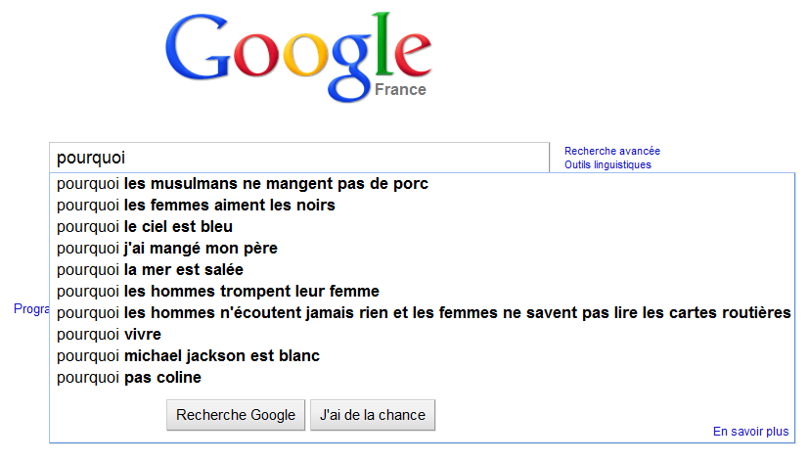Pick the 'le ciel est bleu' suggestion

click(145, 227)
